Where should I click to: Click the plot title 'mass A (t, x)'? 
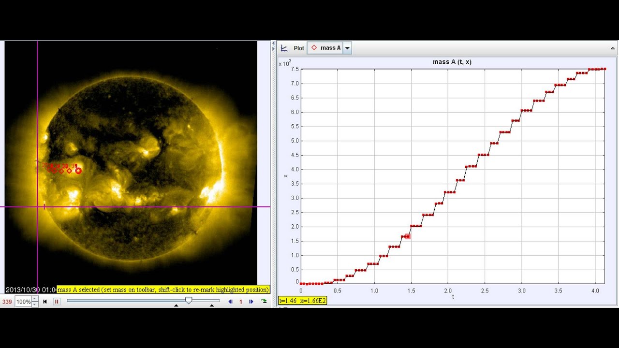tap(452, 62)
